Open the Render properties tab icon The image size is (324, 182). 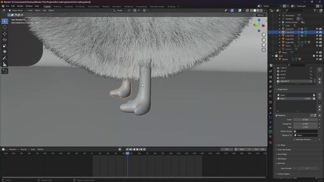(270, 77)
